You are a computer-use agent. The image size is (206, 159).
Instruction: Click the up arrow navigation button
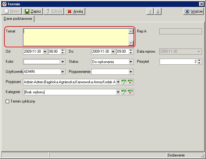point(150,11)
